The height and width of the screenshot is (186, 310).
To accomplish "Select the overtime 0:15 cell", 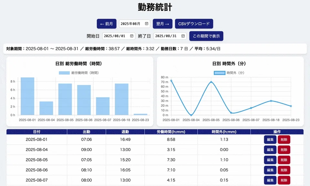I will coord(224,180).
